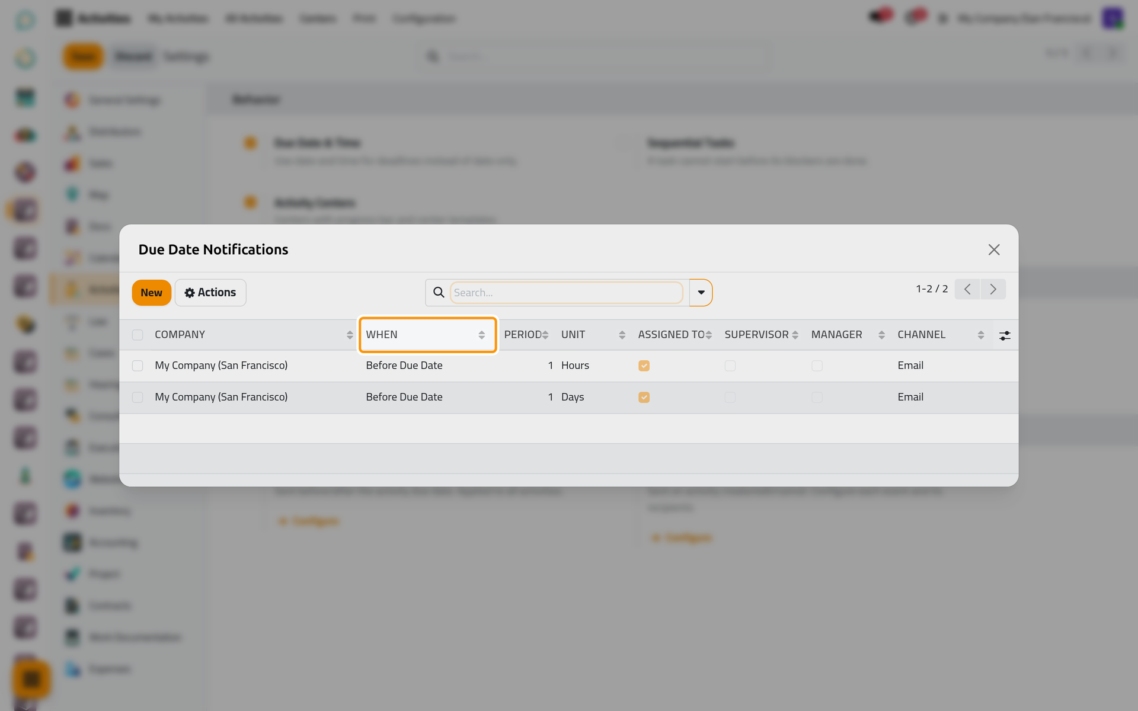Click company name in the Hours row
Image resolution: width=1138 pixels, height=711 pixels.
pos(221,366)
